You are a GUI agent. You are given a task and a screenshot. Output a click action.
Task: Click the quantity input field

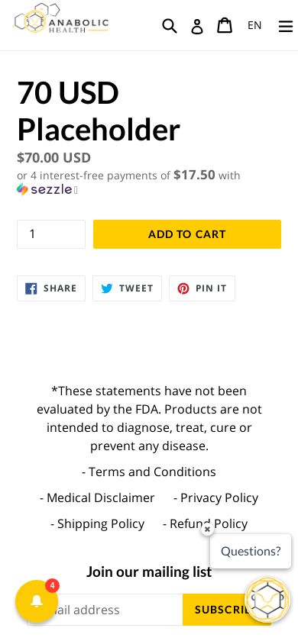point(51,234)
